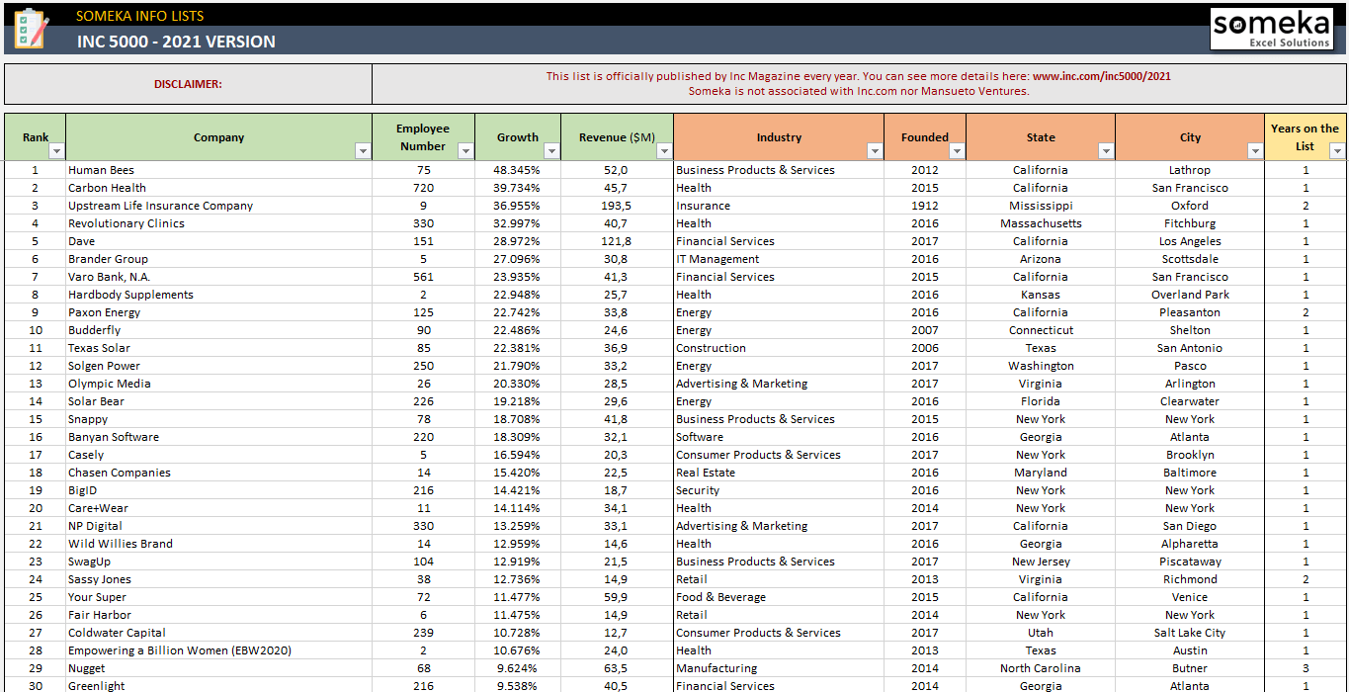The width and height of the screenshot is (1349, 692).
Task: Select the Revolutionary Clinics cell
Action: (x=218, y=223)
